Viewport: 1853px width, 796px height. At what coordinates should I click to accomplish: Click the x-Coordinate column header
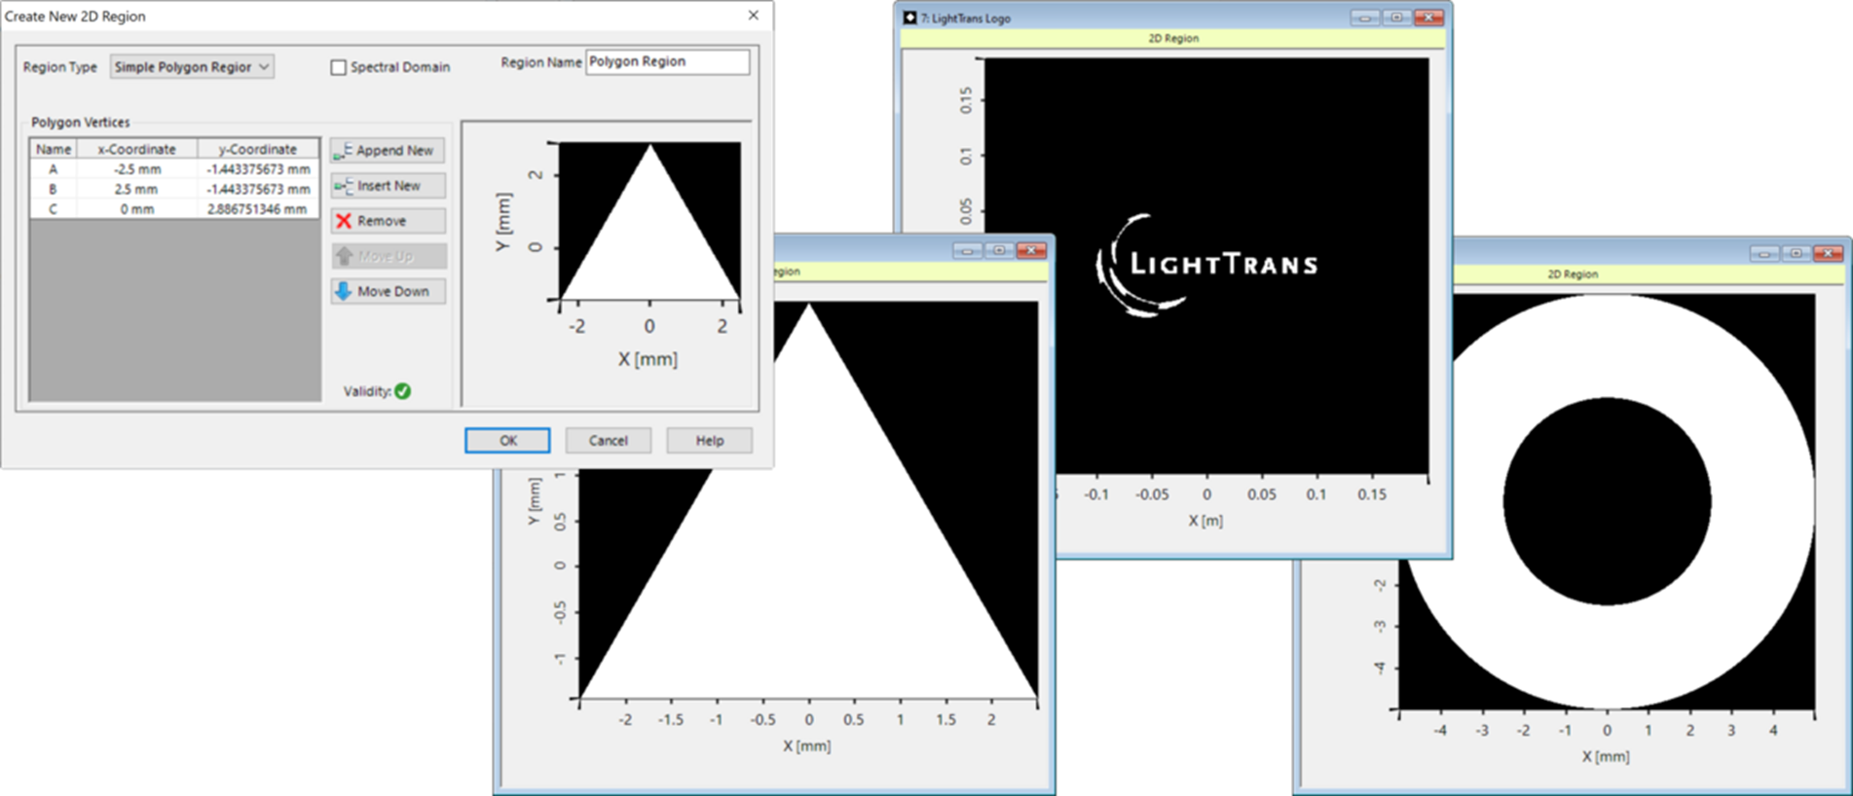click(x=136, y=149)
